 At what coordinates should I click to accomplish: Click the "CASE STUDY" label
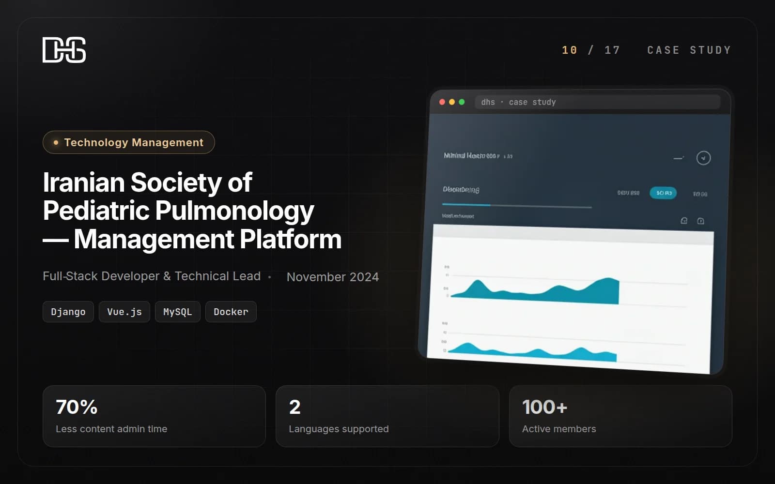point(689,50)
